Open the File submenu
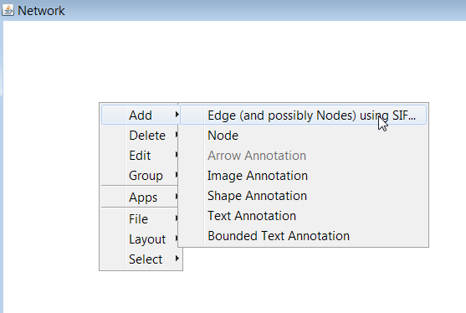Screen dimensions: 466x313 [140, 218]
